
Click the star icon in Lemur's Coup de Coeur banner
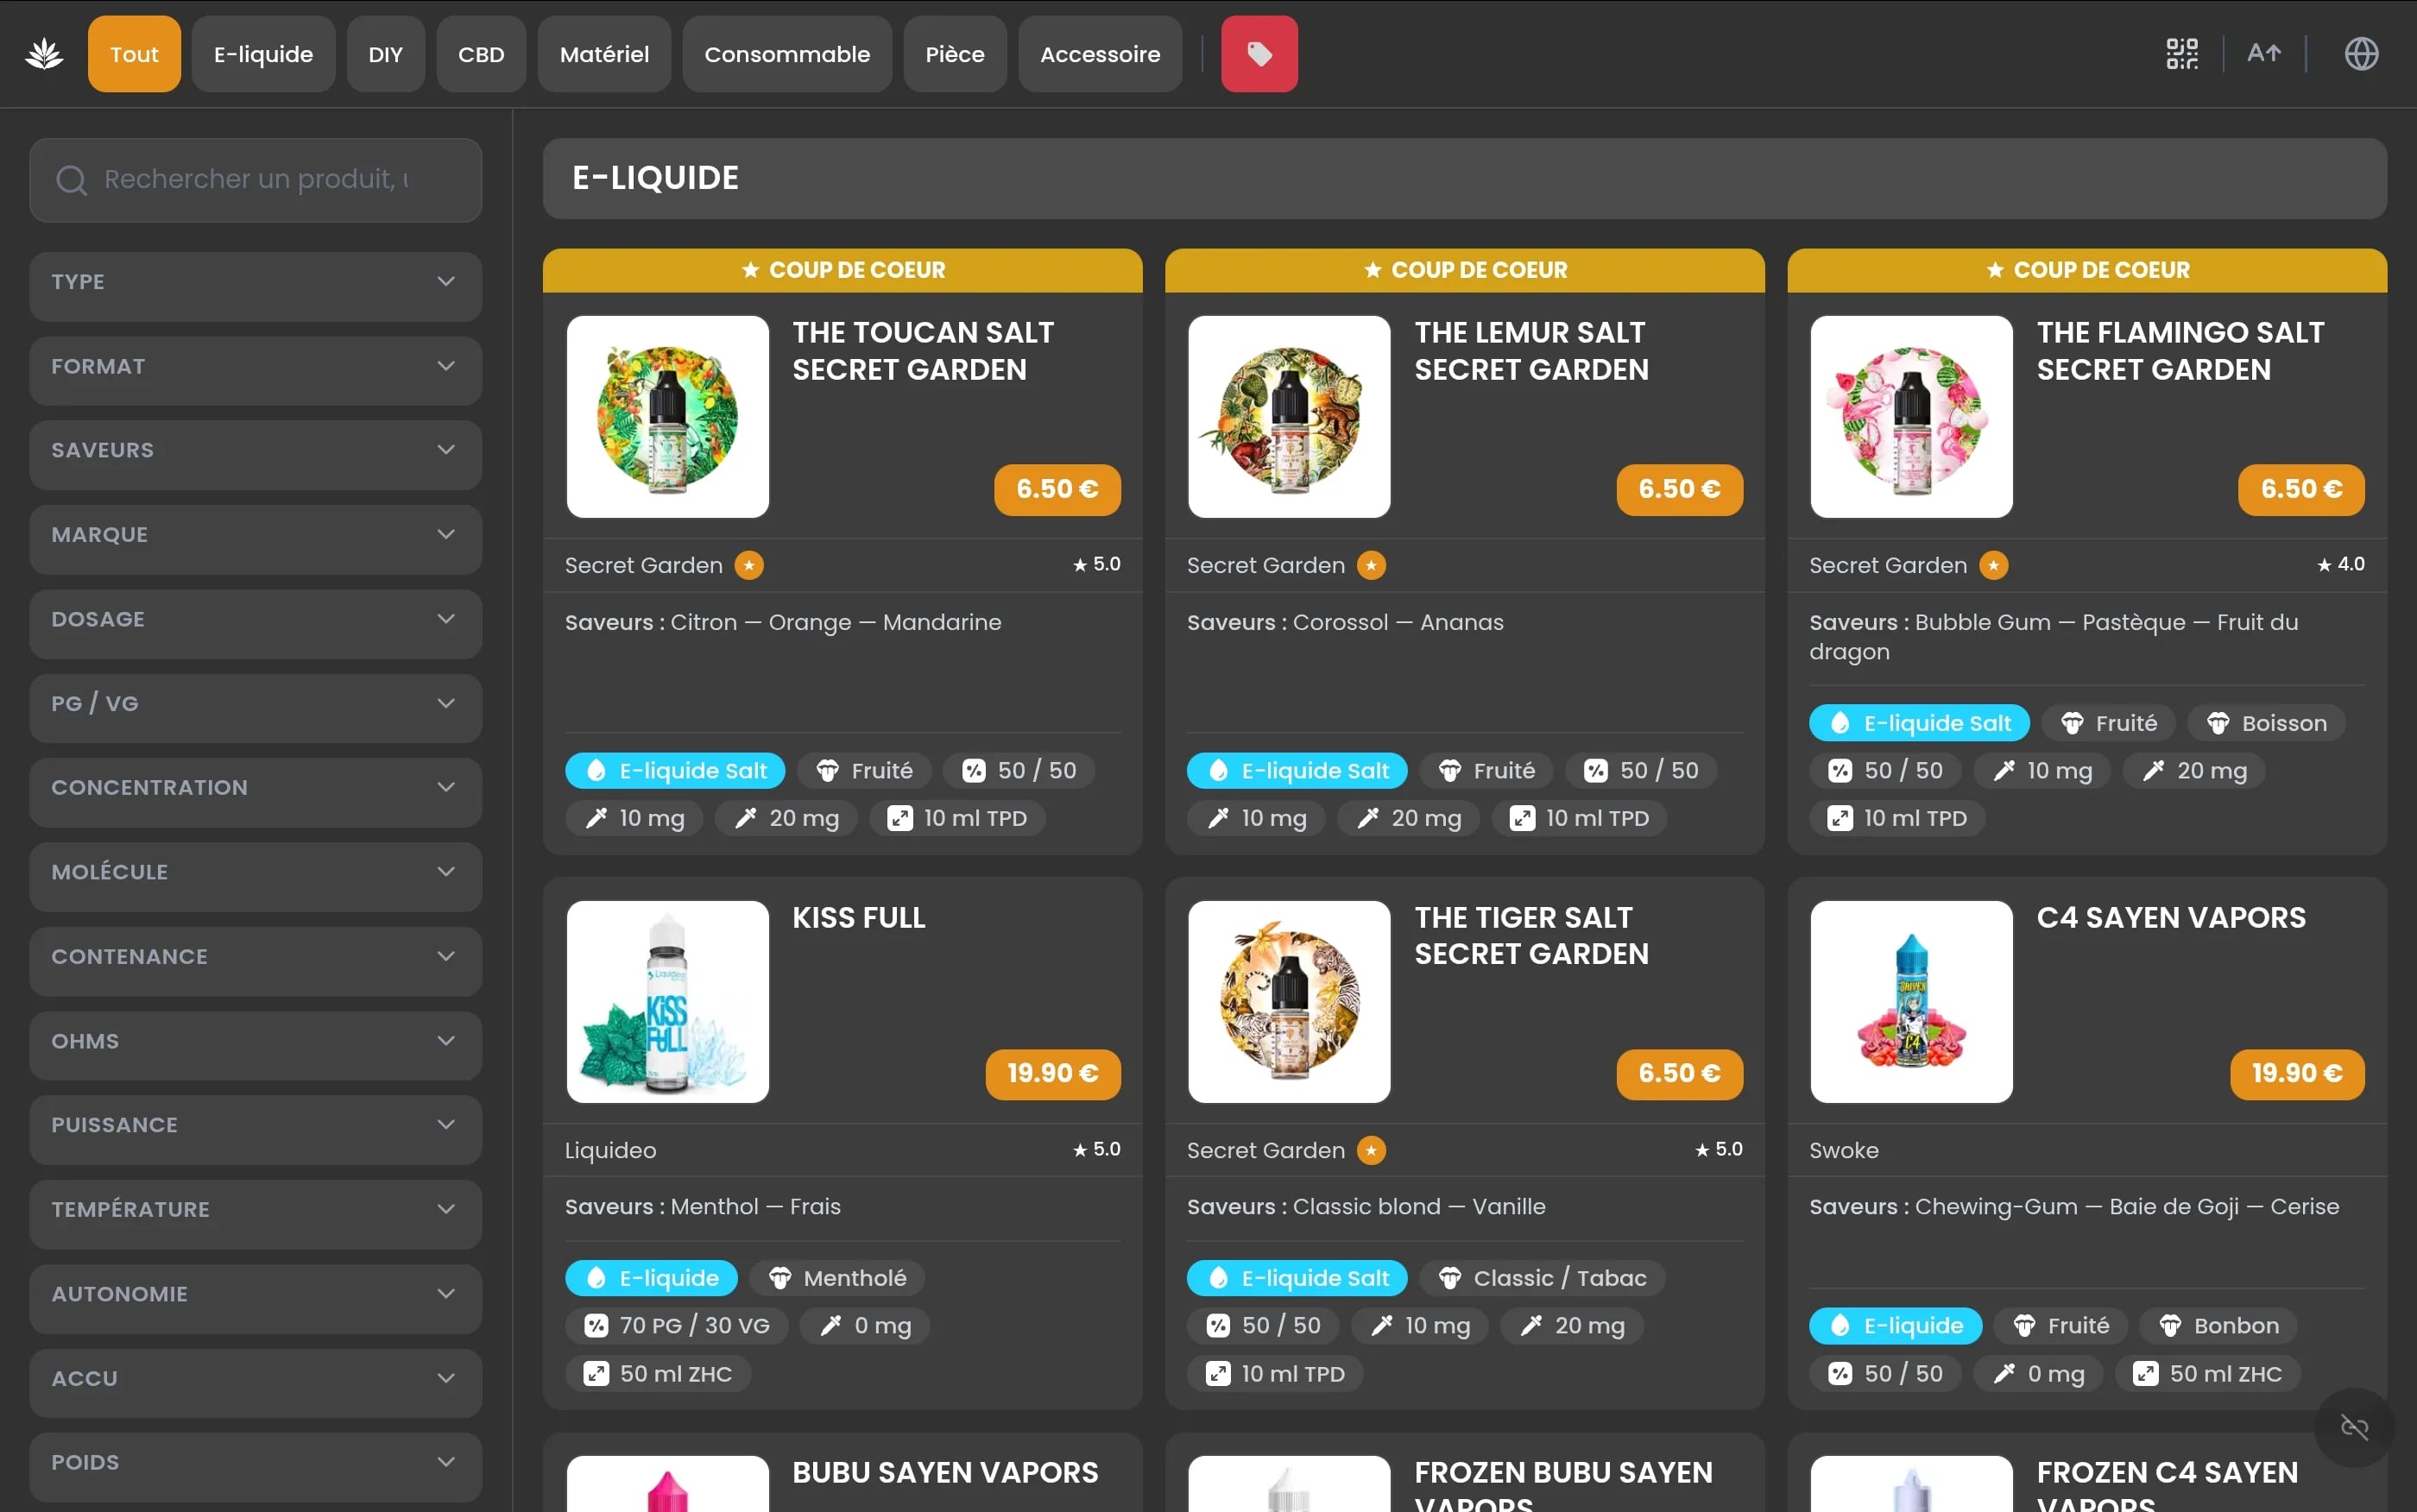pyautogui.click(x=1373, y=270)
